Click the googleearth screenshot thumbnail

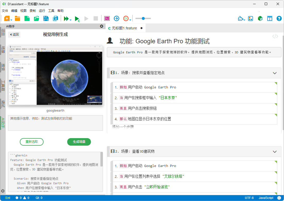(55, 75)
